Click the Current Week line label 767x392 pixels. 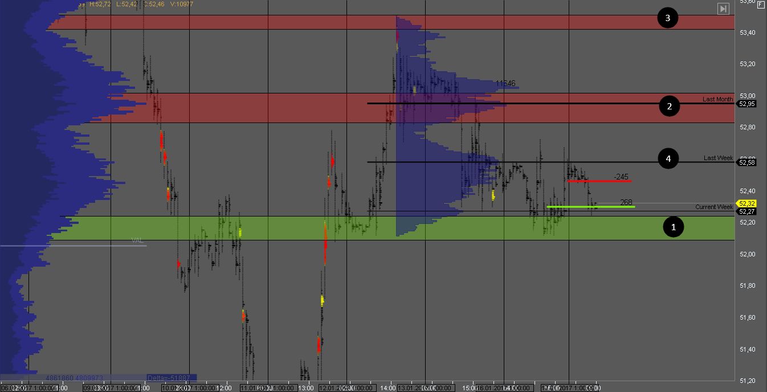714,207
